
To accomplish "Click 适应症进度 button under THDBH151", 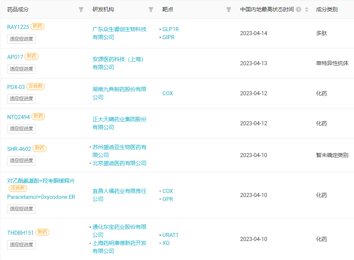I will click(21, 245).
